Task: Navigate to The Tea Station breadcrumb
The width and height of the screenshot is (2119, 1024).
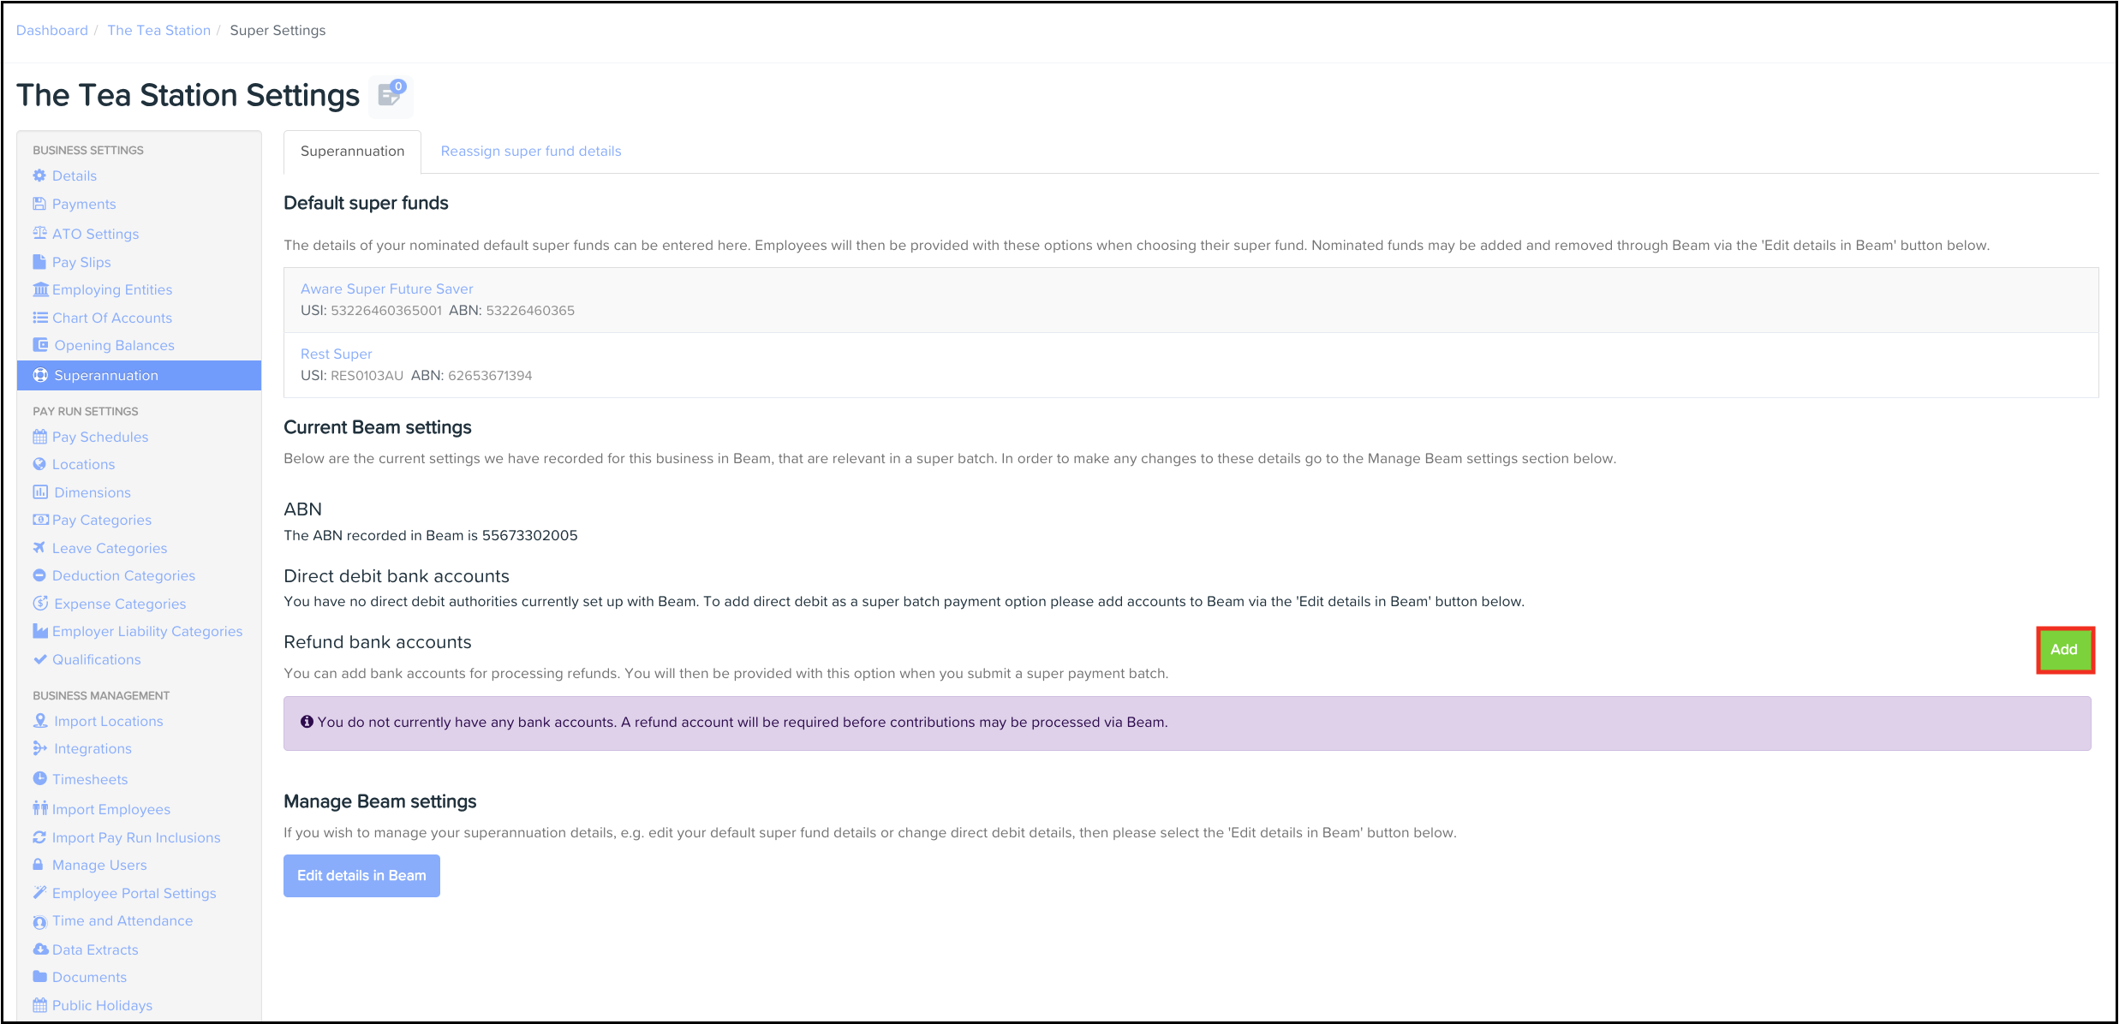Action: (158, 30)
